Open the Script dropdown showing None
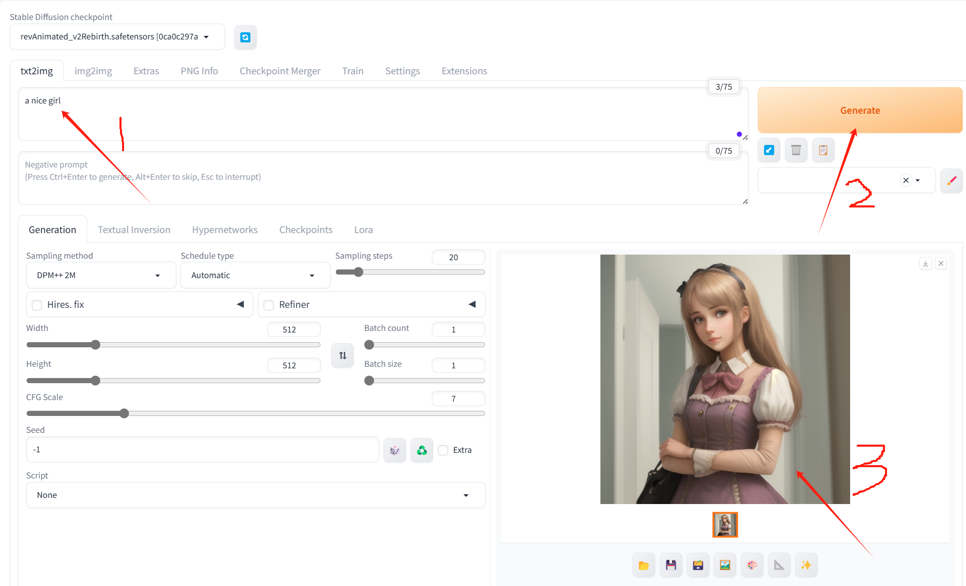Image resolution: width=966 pixels, height=586 pixels. (x=255, y=495)
